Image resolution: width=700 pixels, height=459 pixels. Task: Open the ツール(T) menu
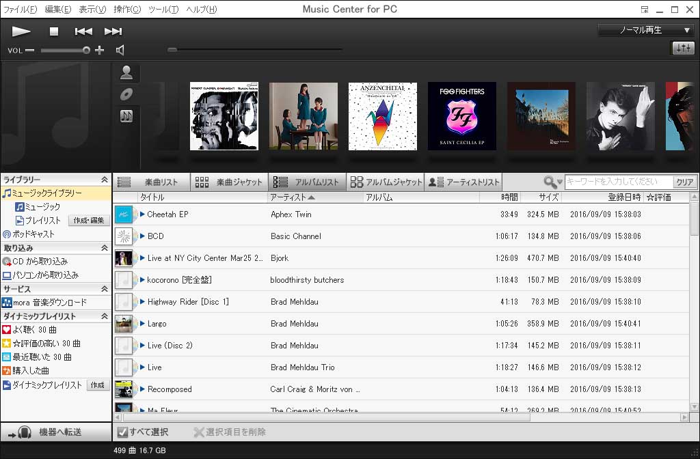(163, 10)
